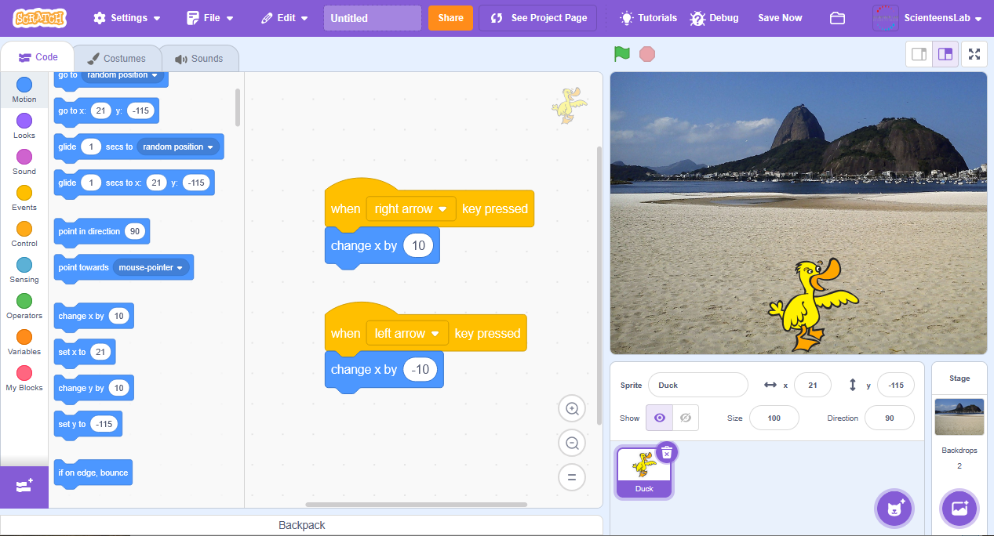
Task: Enter full screen stage mode
Action: [974, 54]
